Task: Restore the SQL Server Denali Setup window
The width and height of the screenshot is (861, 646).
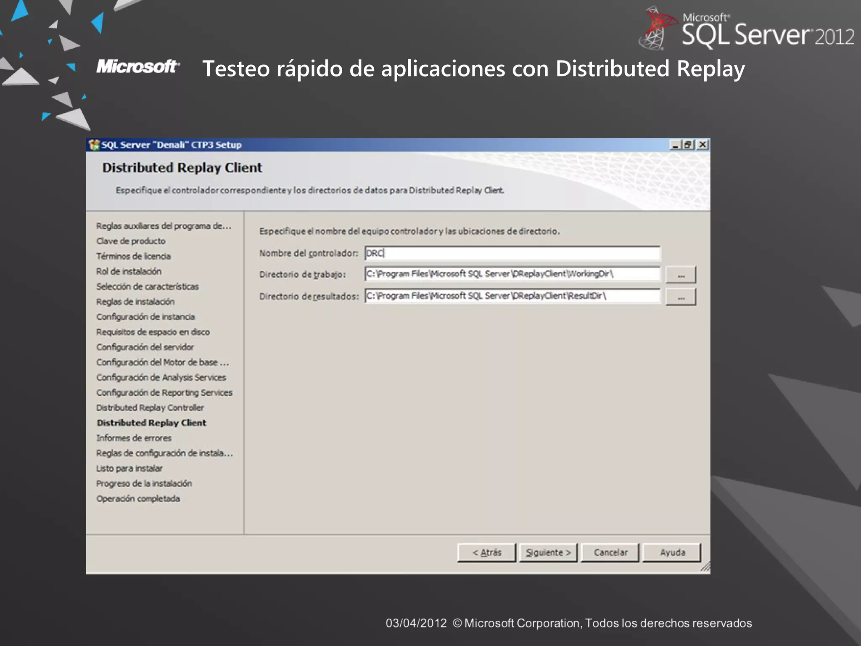Action: [x=688, y=145]
